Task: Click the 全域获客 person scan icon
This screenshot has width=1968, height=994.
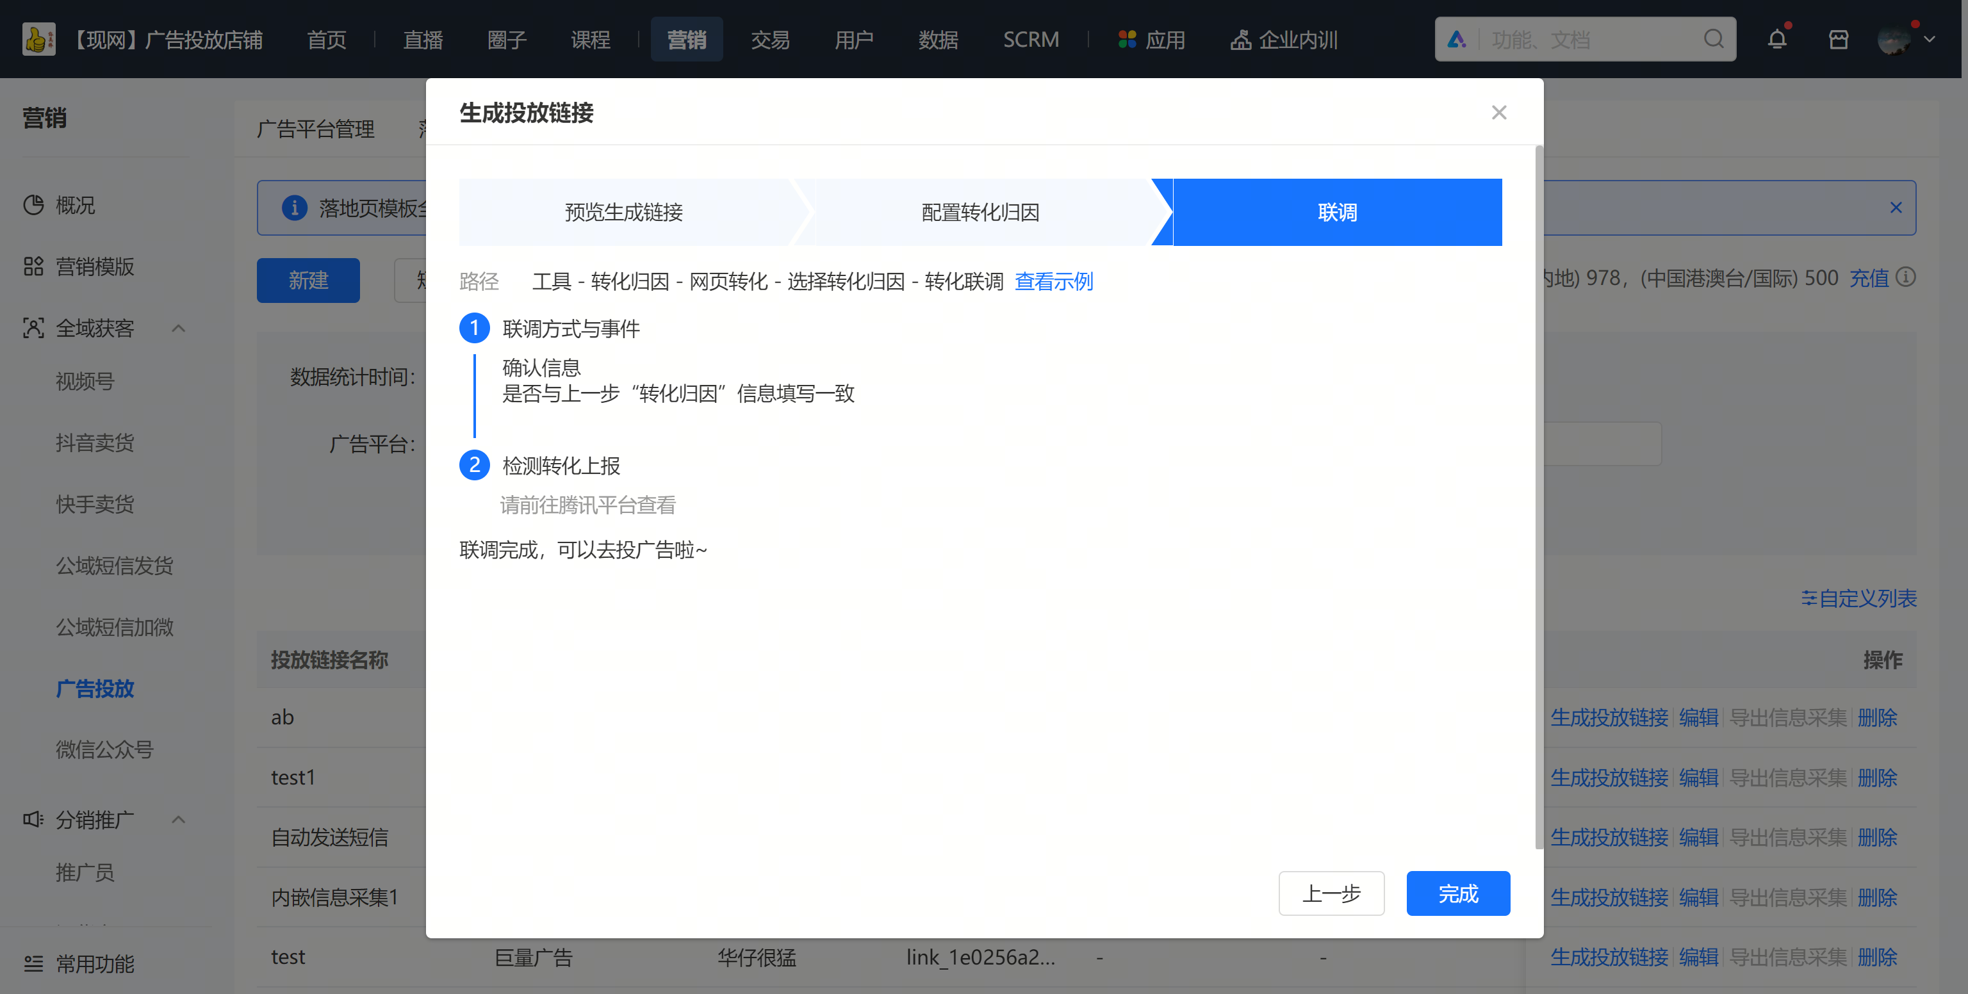Action: tap(33, 328)
